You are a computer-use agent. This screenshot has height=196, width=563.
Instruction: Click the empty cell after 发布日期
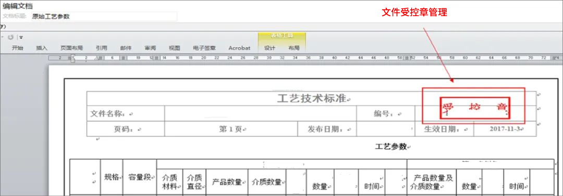pyautogui.click(x=386, y=129)
